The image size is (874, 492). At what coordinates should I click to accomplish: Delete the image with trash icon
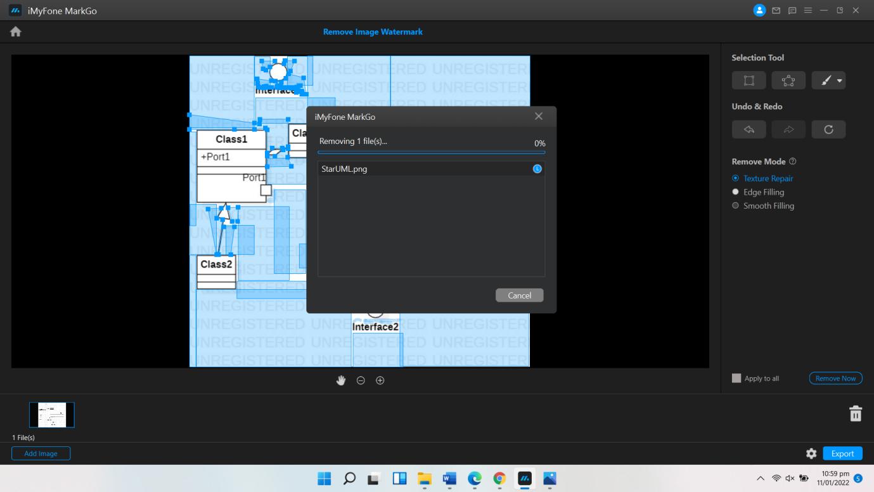(856, 413)
